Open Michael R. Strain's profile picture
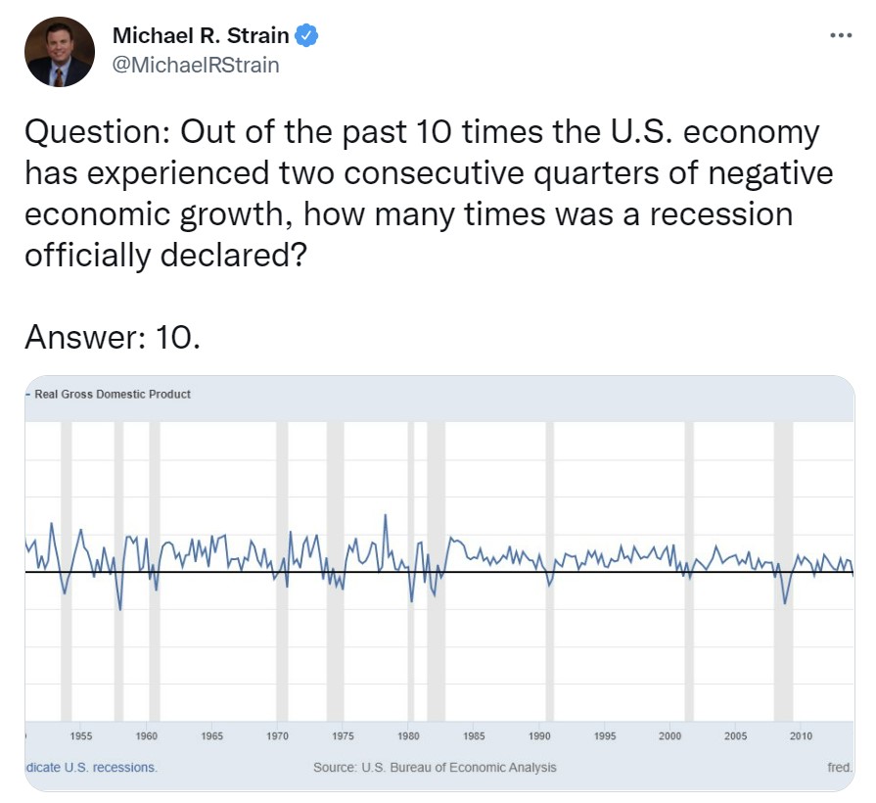This screenshot has width=876, height=803. (60, 52)
